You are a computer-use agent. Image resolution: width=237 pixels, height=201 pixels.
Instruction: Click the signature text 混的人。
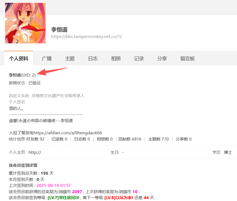(16, 109)
